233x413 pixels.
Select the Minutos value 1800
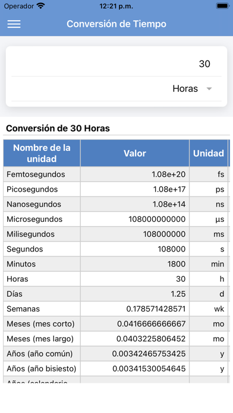[177, 264]
